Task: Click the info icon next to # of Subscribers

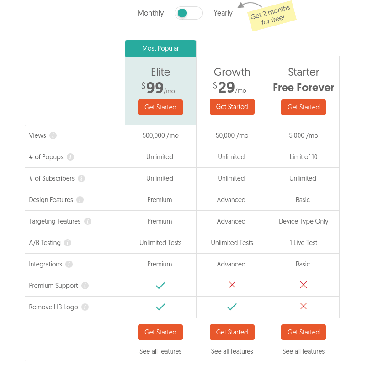Action: (x=81, y=178)
